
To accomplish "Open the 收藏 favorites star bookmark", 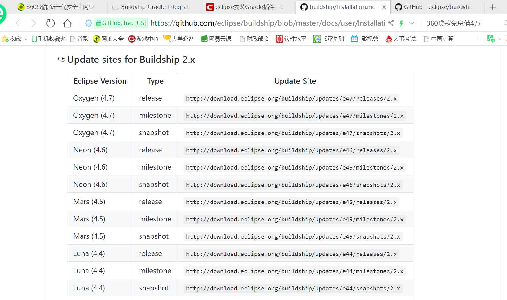I will (x=11, y=39).
